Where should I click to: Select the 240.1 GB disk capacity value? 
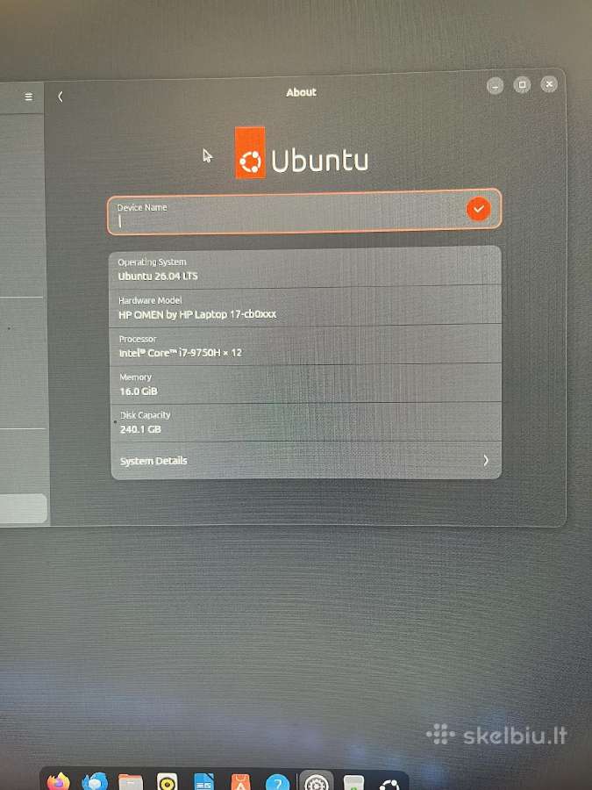[140, 429]
